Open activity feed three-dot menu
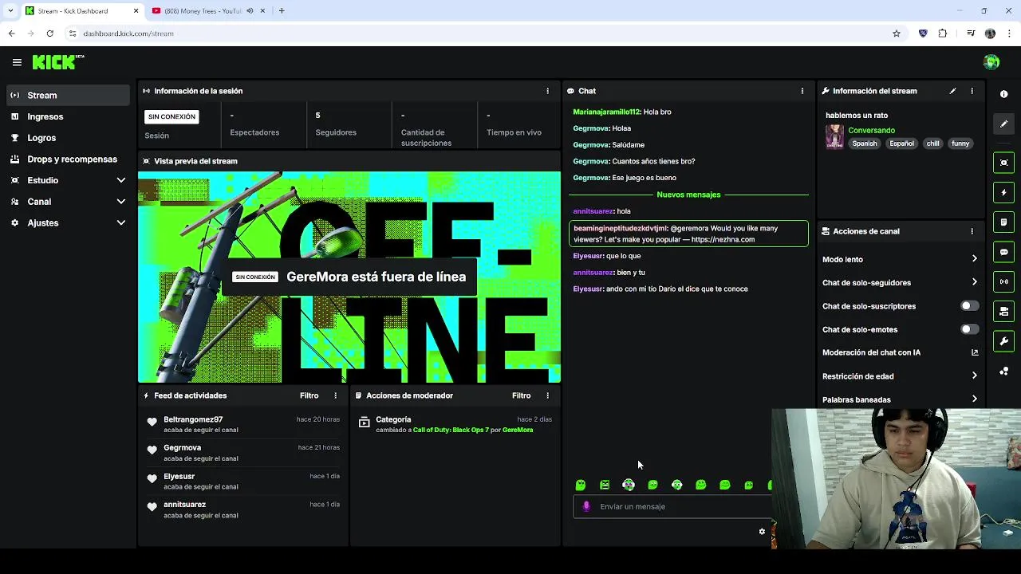 click(335, 395)
